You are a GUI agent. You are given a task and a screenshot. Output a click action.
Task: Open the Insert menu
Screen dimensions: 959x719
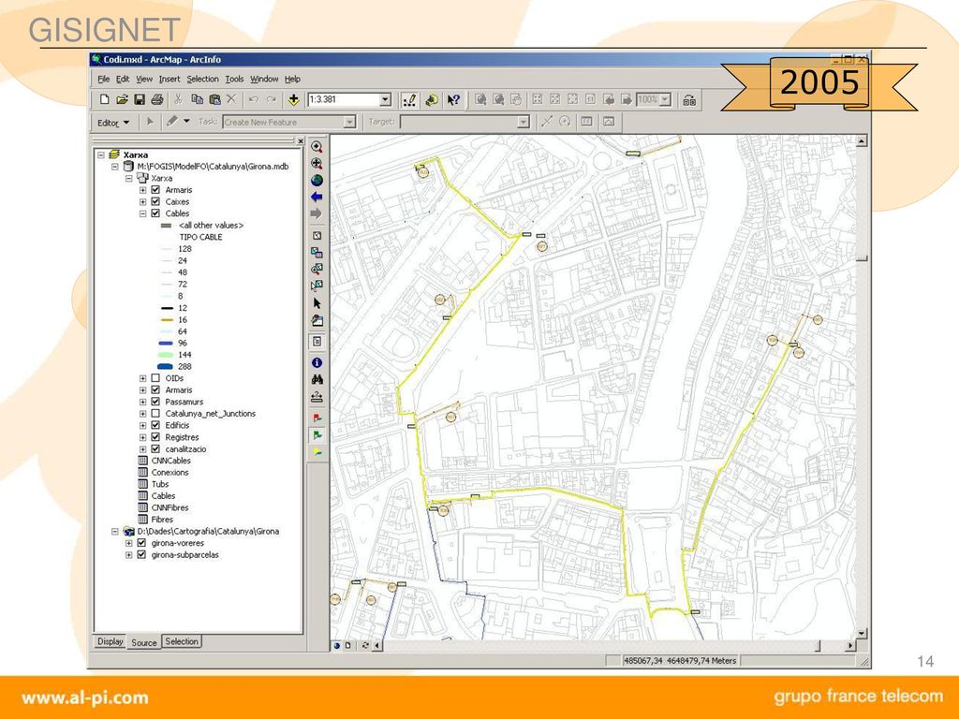point(170,79)
